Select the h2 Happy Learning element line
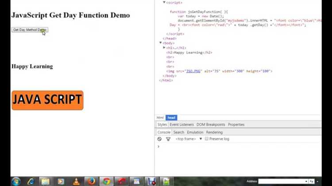332x186 pixels. 189,53
